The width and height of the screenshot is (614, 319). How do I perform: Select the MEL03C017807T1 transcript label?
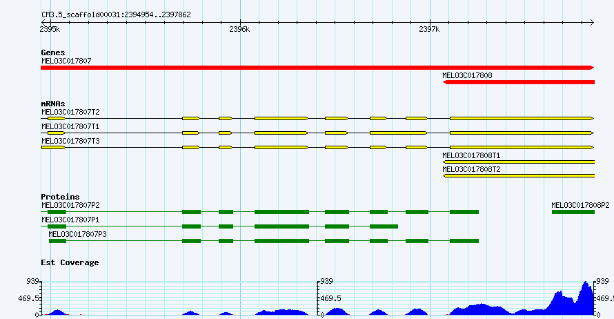70,126
